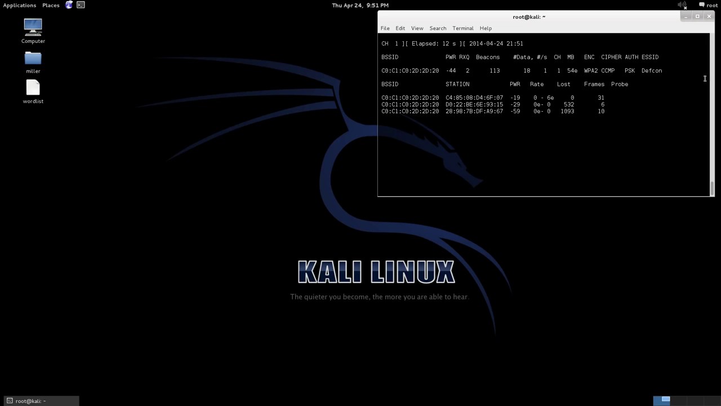Open the terminal File menu

(x=385, y=28)
